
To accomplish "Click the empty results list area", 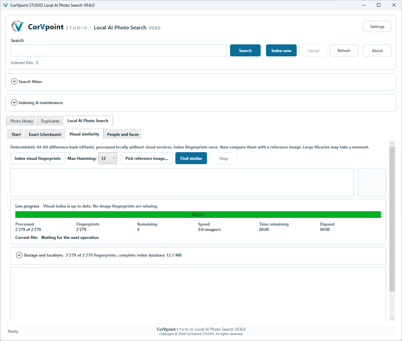I will click(x=198, y=294).
